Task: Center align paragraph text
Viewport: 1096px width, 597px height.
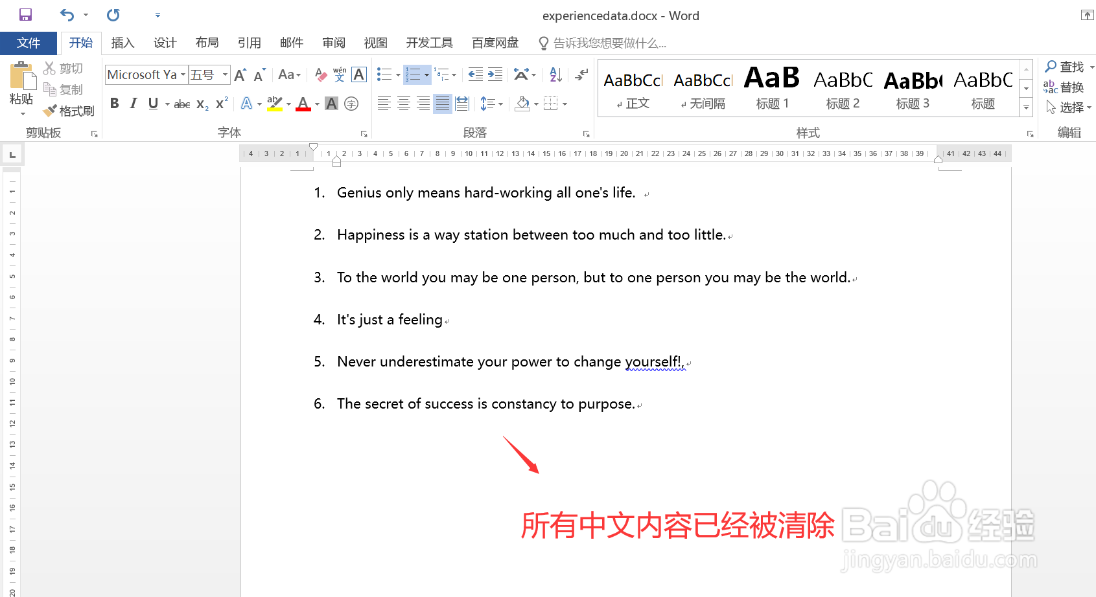Action: click(403, 104)
